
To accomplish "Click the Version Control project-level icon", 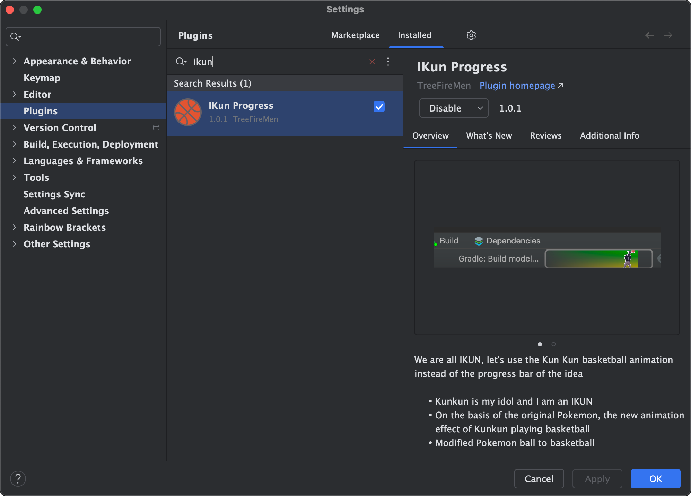I will (156, 127).
